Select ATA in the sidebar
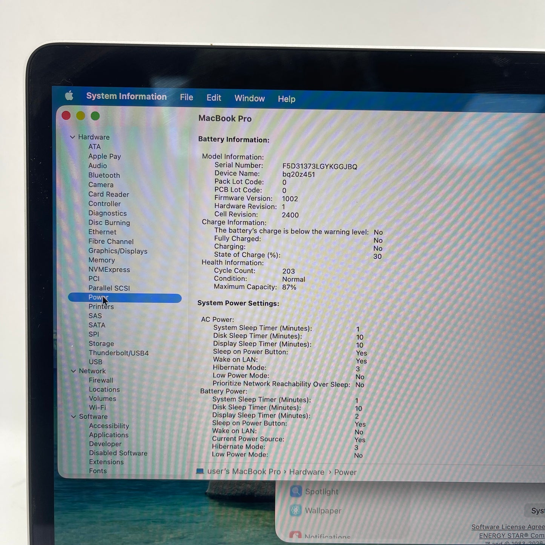 (94, 147)
